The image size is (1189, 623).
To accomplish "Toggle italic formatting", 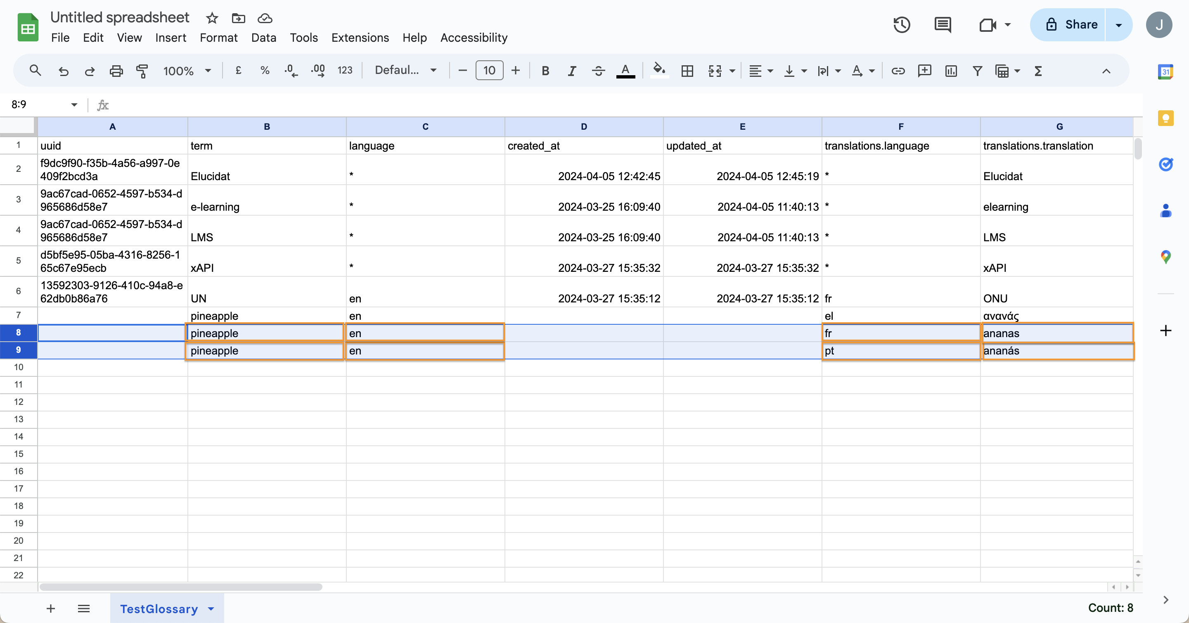I will (x=571, y=71).
